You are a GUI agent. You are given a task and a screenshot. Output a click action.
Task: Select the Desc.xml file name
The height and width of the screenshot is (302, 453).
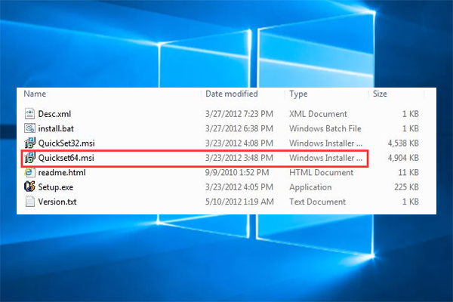54,114
